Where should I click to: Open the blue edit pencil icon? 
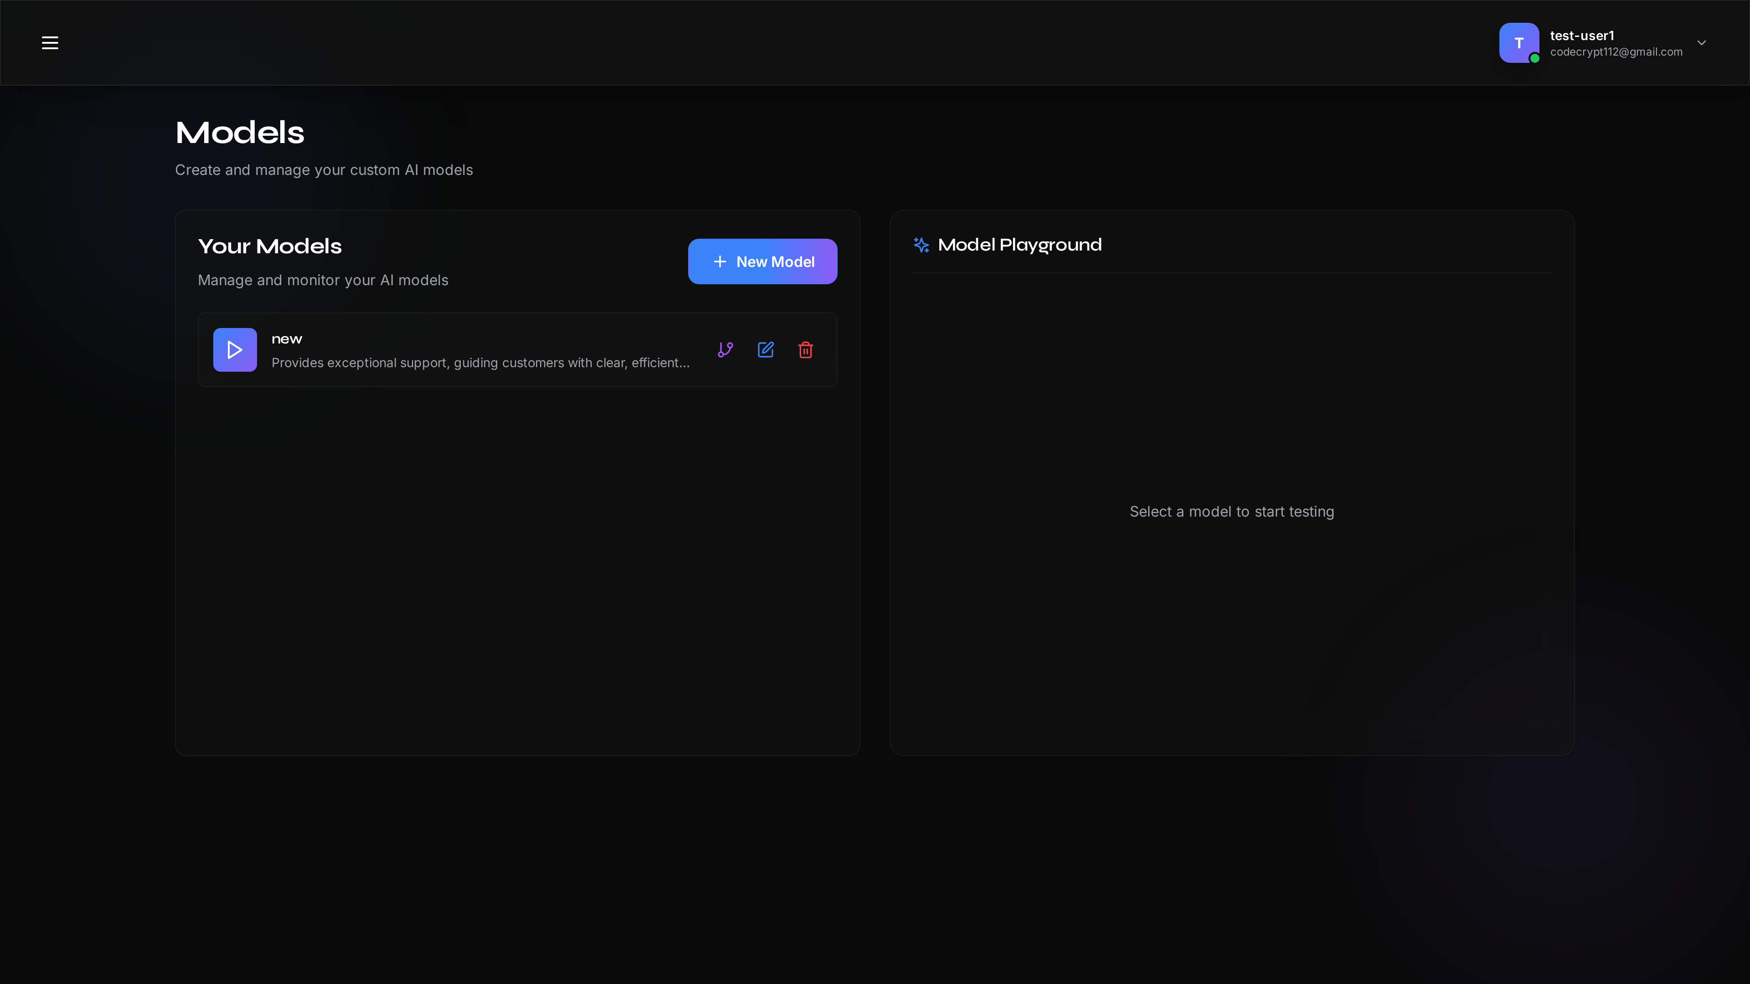point(765,350)
